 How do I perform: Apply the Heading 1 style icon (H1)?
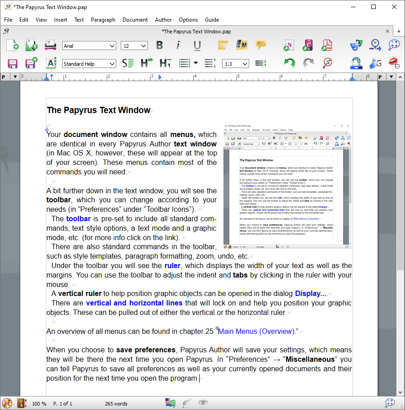coord(165,63)
